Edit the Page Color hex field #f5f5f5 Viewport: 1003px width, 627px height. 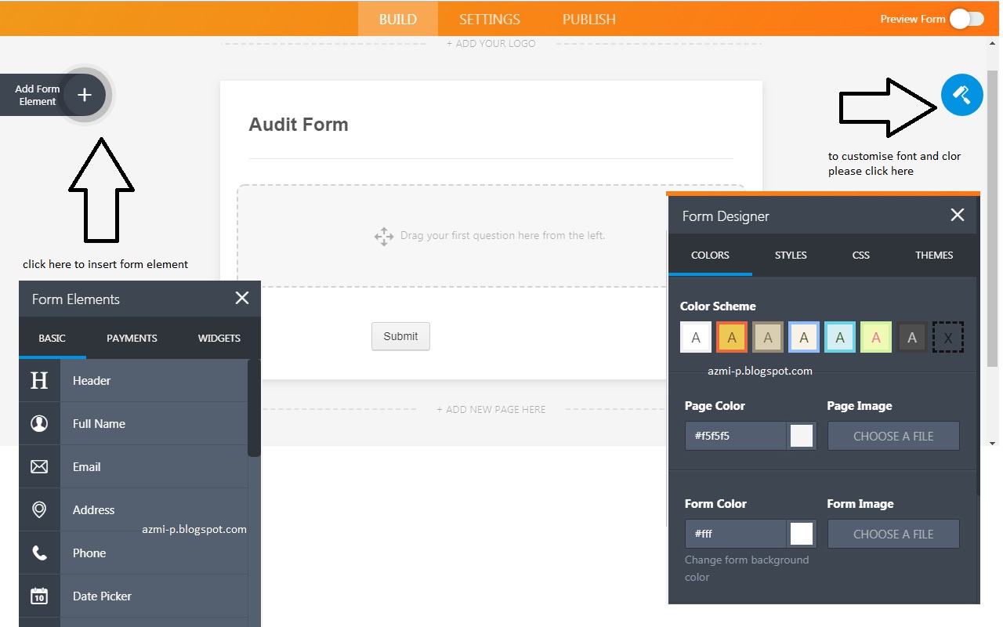[x=736, y=437]
